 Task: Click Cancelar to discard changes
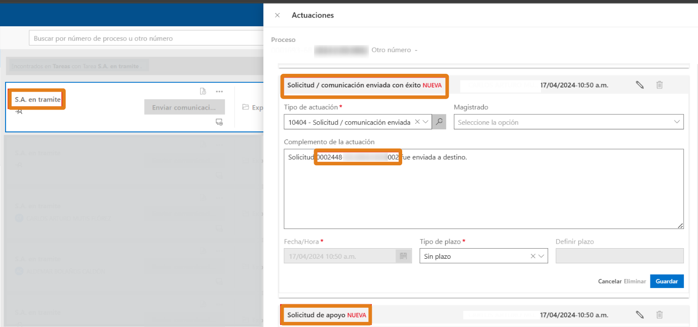609,282
